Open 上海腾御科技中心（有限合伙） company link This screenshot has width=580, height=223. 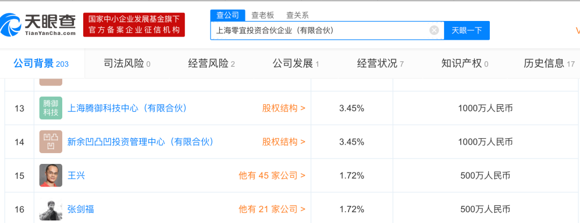pyautogui.click(x=127, y=108)
